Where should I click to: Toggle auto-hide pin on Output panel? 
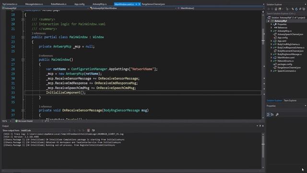point(260,126)
